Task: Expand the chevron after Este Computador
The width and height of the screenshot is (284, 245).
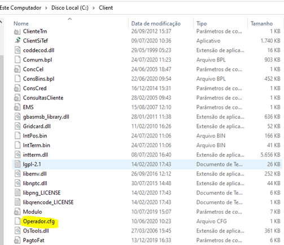Action: pyautogui.click(x=46, y=8)
